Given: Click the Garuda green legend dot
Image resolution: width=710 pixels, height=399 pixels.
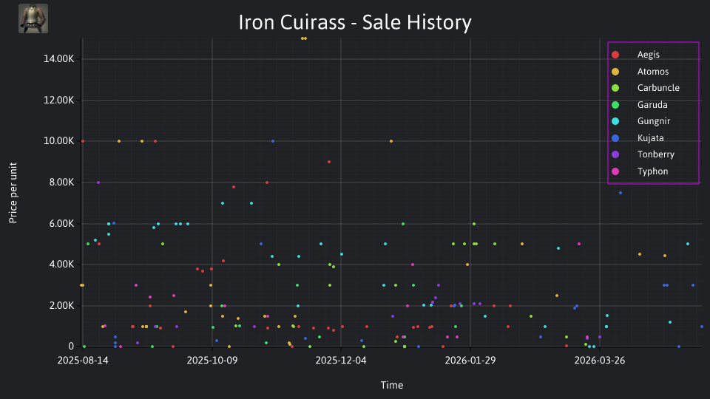Looking at the screenshot, I should (615, 105).
